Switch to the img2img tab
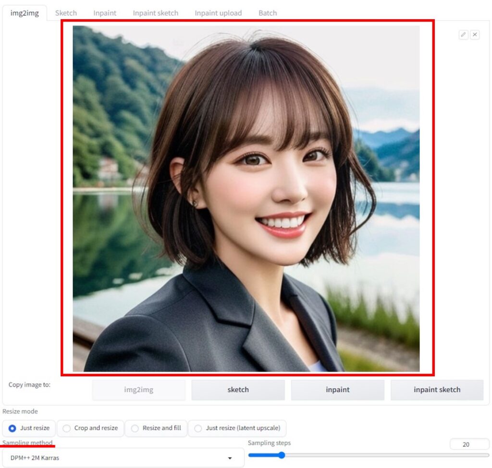This screenshot has height=468, width=492. point(25,13)
